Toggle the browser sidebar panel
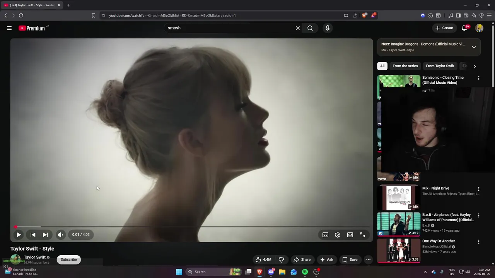 (x=458, y=15)
